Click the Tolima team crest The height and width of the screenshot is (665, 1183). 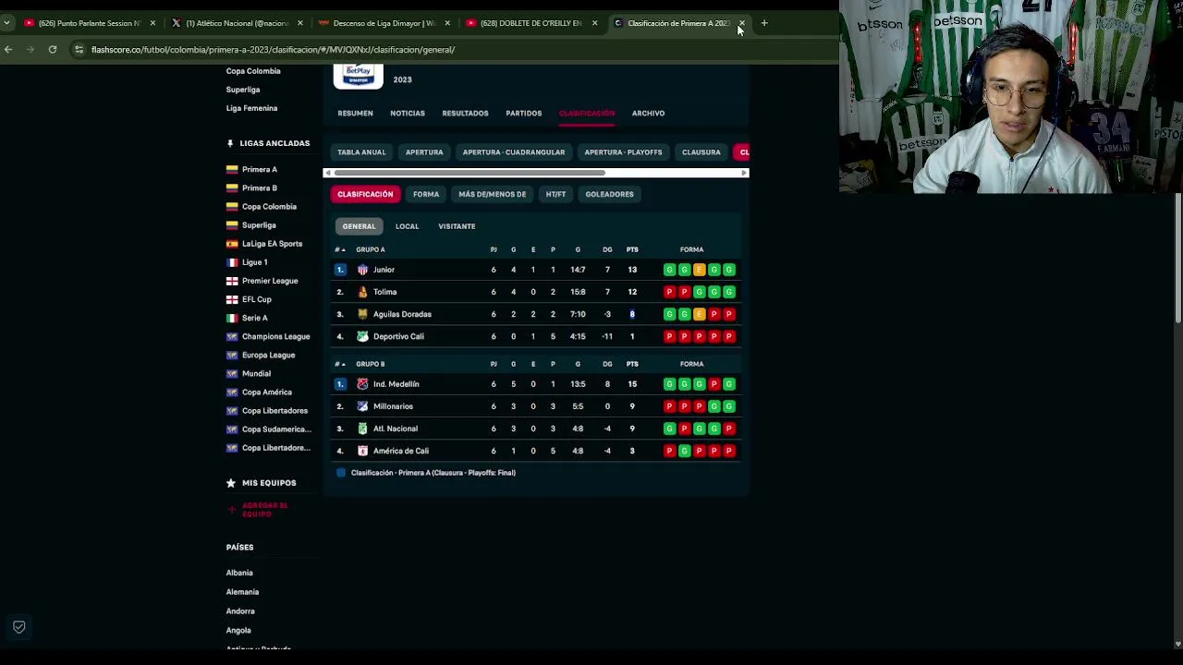click(363, 292)
